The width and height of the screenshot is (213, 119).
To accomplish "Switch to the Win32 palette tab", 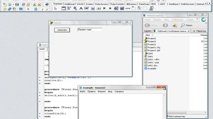I will 80,4.
